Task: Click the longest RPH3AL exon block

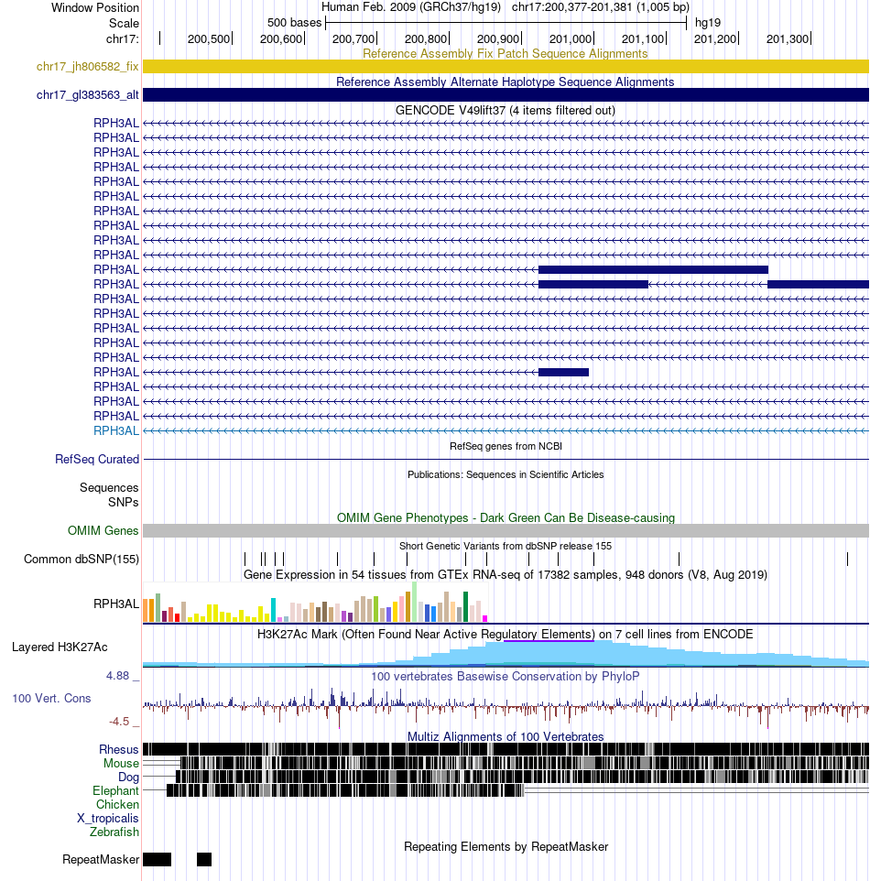Action: tap(653, 269)
